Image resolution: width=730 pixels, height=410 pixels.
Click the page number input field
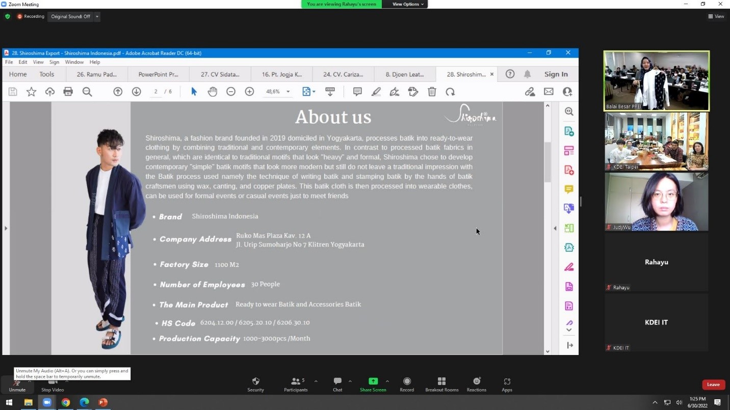[x=156, y=92]
